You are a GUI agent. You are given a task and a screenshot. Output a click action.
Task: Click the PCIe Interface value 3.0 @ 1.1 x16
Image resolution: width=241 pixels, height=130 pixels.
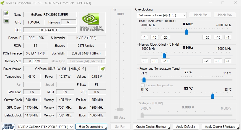(35, 53)
